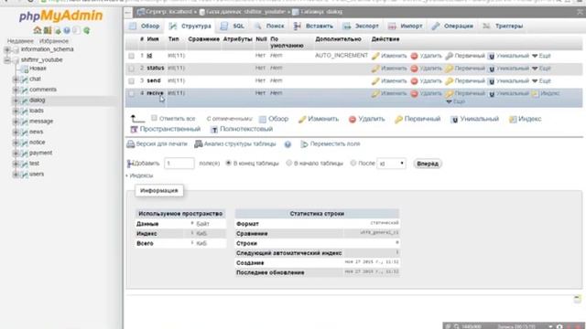This screenshot has height=329, width=586.
Task: Click the Недавнее recent link in sidebar
Action: point(20,41)
